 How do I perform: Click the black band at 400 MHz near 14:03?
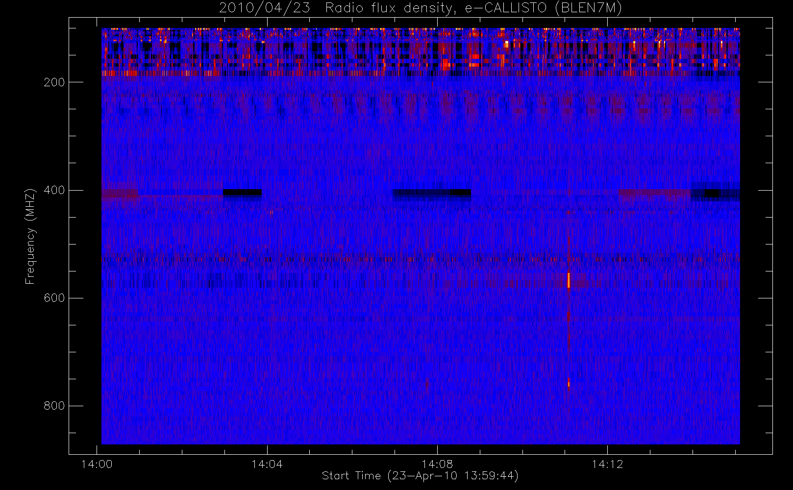[243, 193]
